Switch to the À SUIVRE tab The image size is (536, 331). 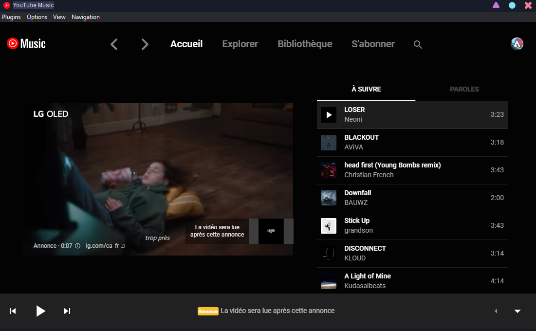366,89
